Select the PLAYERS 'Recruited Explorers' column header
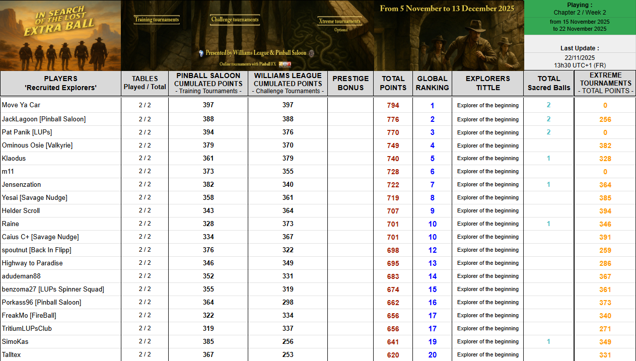The width and height of the screenshot is (636, 361). pos(60,83)
